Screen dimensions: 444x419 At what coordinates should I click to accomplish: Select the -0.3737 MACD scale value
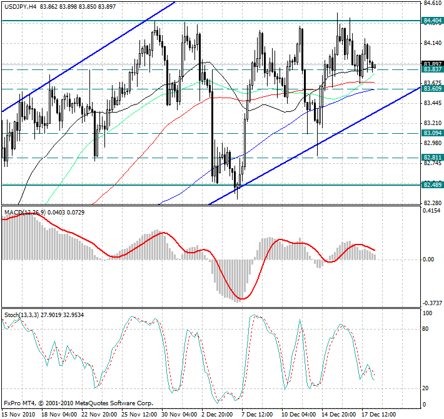coord(432,303)
